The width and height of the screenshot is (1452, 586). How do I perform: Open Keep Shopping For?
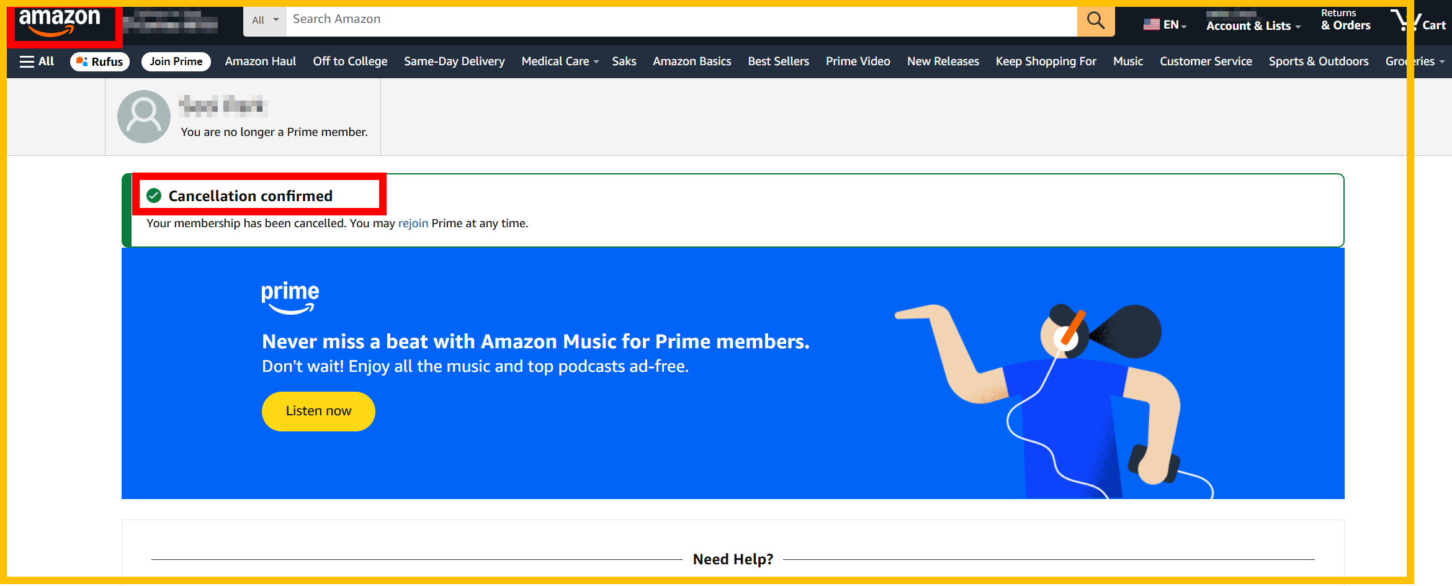(1046, 61)
